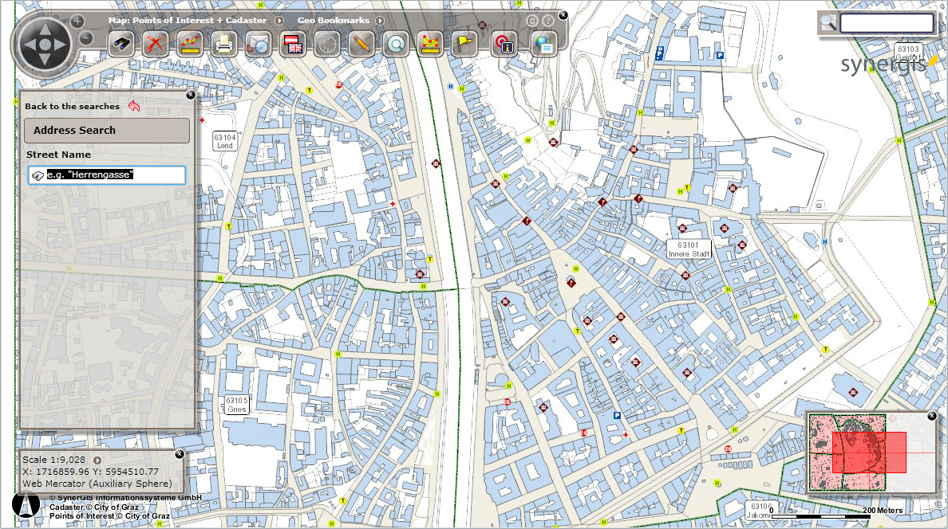
Task: Expand the Geo Bookmarks dropdown
Action: (381, 20)
